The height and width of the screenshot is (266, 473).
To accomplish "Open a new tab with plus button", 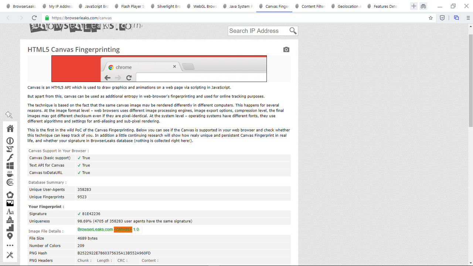I will [414, 6].
